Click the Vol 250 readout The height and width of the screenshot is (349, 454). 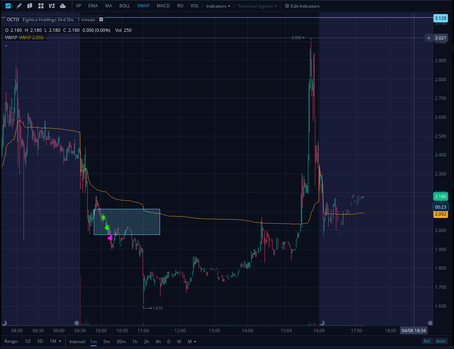(x=123, y=30)
